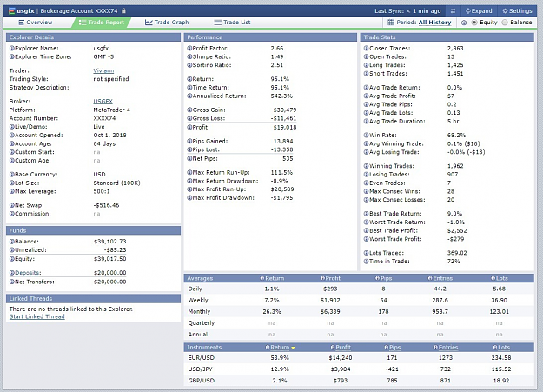The height and width of the screenshot is (392, 543).
Task: Click the Monthly averages row label
Action: (199, 311)
